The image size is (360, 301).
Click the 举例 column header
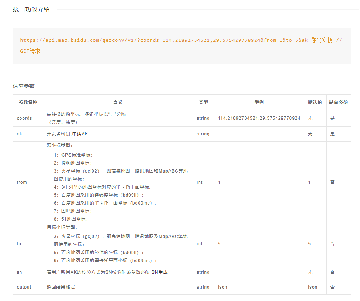(259, 102)
